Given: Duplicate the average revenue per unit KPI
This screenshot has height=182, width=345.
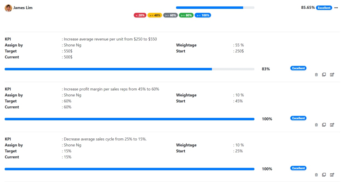Looking at the screenshot, I should tap(324, 75).
